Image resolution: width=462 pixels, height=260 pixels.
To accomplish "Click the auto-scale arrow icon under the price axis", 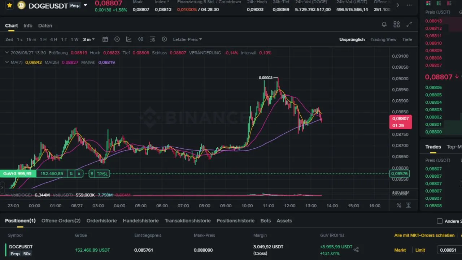I will pyautogui.click(x=409, y=205).
